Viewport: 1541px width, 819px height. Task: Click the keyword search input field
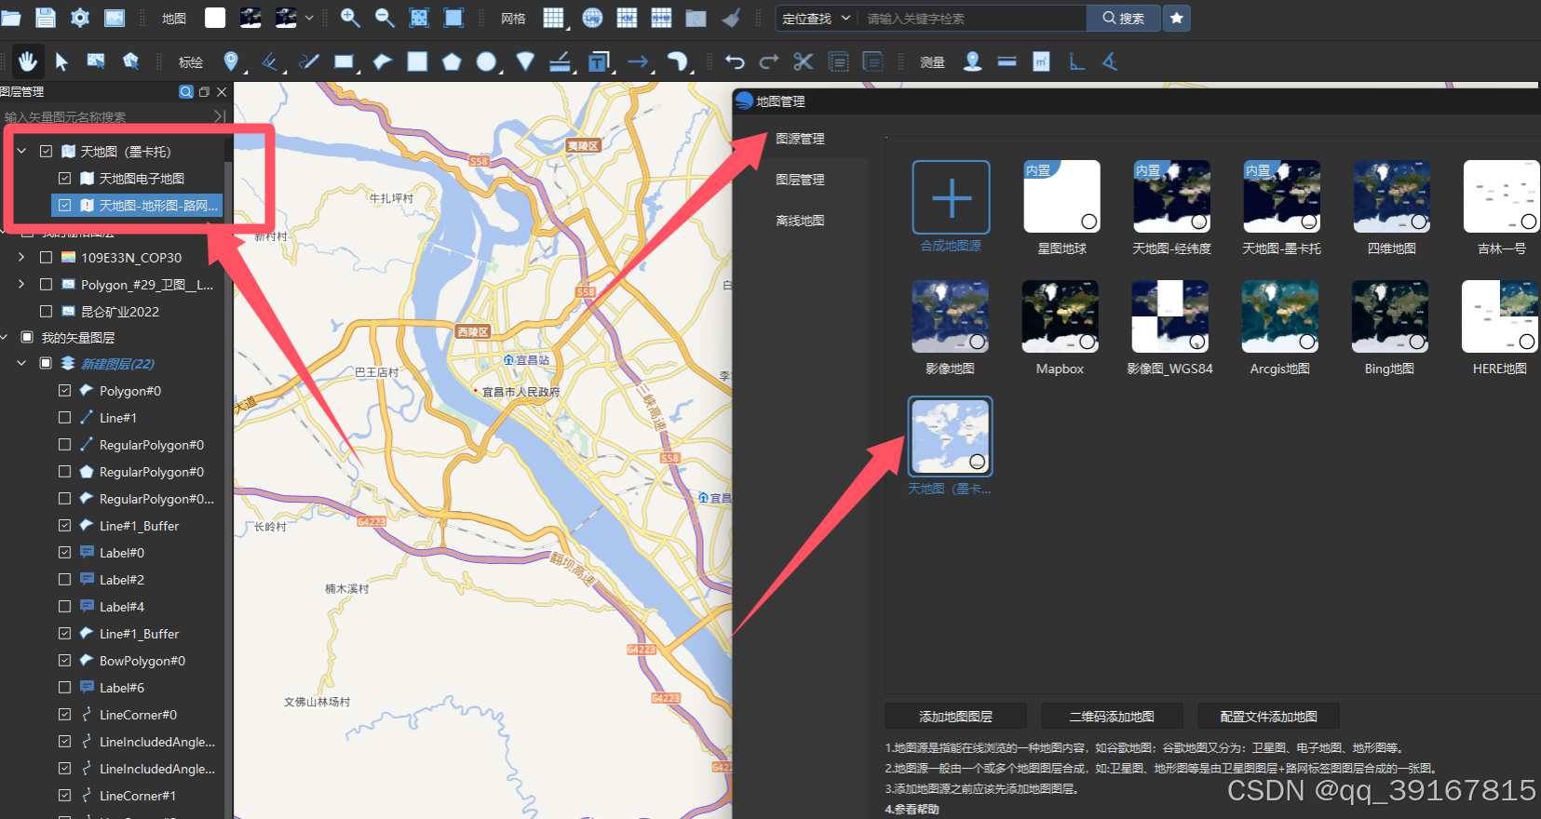coord(972,18)
